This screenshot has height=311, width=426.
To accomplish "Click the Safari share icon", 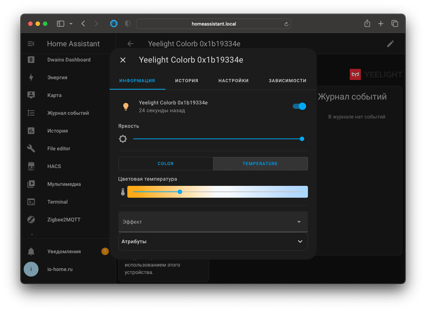I will (x=367, y=24).
